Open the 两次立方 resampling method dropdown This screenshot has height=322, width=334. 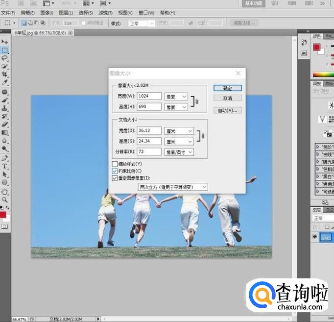point(172,187)
